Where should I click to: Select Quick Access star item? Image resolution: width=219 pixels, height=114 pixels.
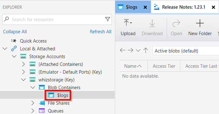coord(33,41)
